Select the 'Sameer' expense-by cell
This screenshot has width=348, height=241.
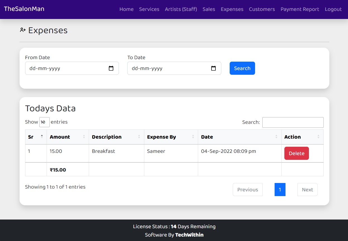point(171,153)
